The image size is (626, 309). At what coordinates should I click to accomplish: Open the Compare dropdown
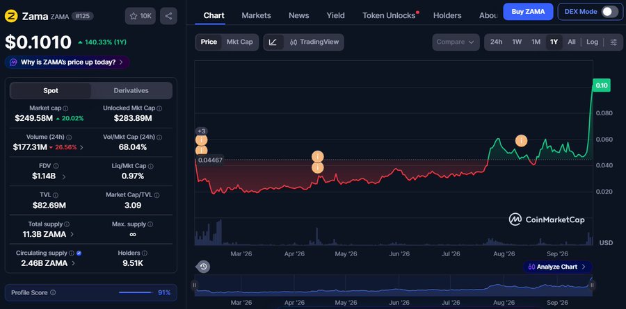(456, 42)
